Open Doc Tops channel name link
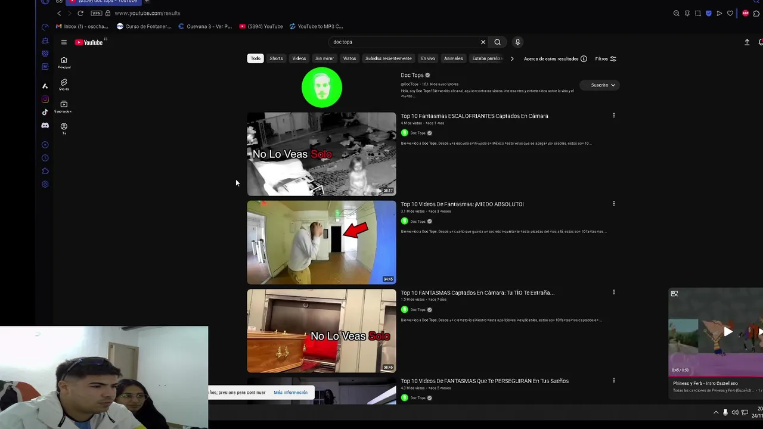 pyautogui.click(x=412, y=75)
